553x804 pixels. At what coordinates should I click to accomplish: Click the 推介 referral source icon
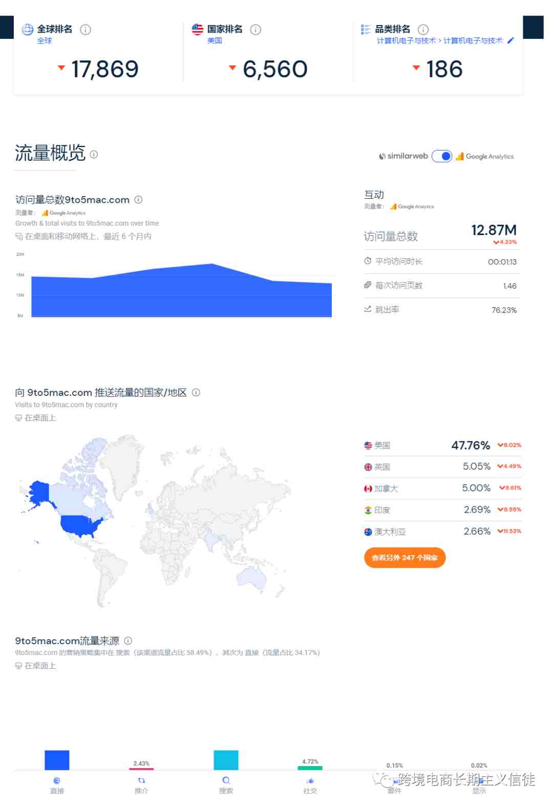141,780
